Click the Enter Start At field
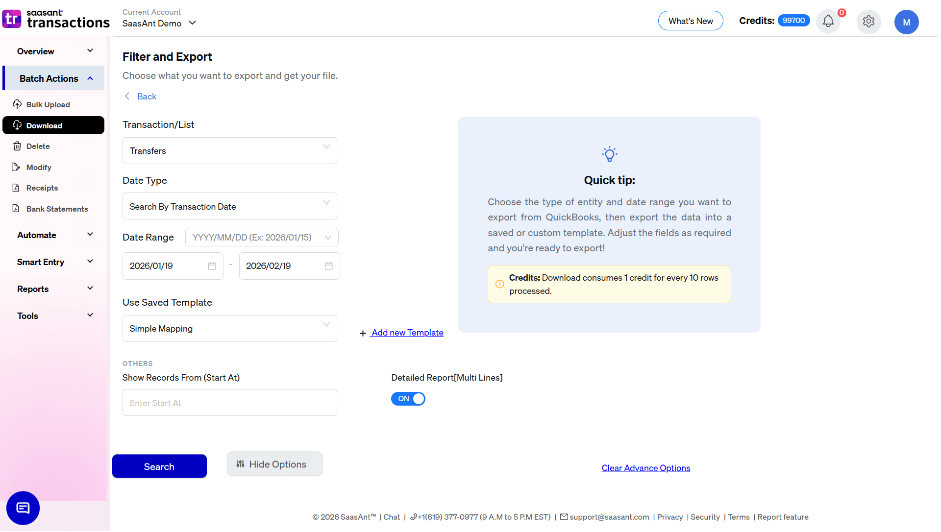941x532 pixels. click(x=229, y=402)
